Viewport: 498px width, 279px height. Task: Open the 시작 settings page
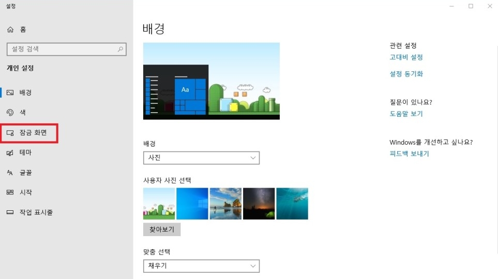pyautogui.click(x=67, y=192)
